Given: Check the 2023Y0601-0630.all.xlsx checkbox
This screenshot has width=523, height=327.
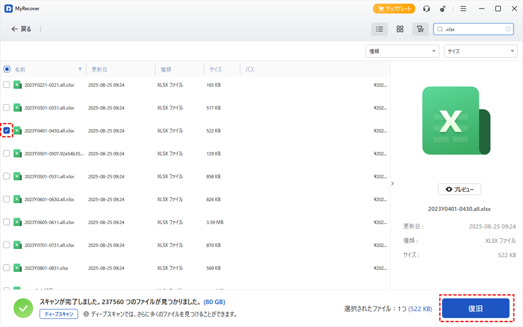Looking at the screenshot, I should [x=7, y=199].
